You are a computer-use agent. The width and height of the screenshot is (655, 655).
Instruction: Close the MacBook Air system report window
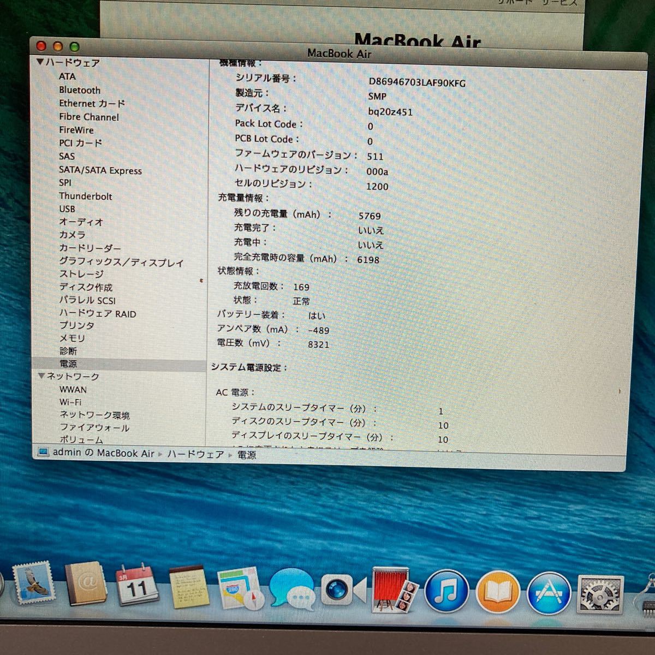[41, 46]
